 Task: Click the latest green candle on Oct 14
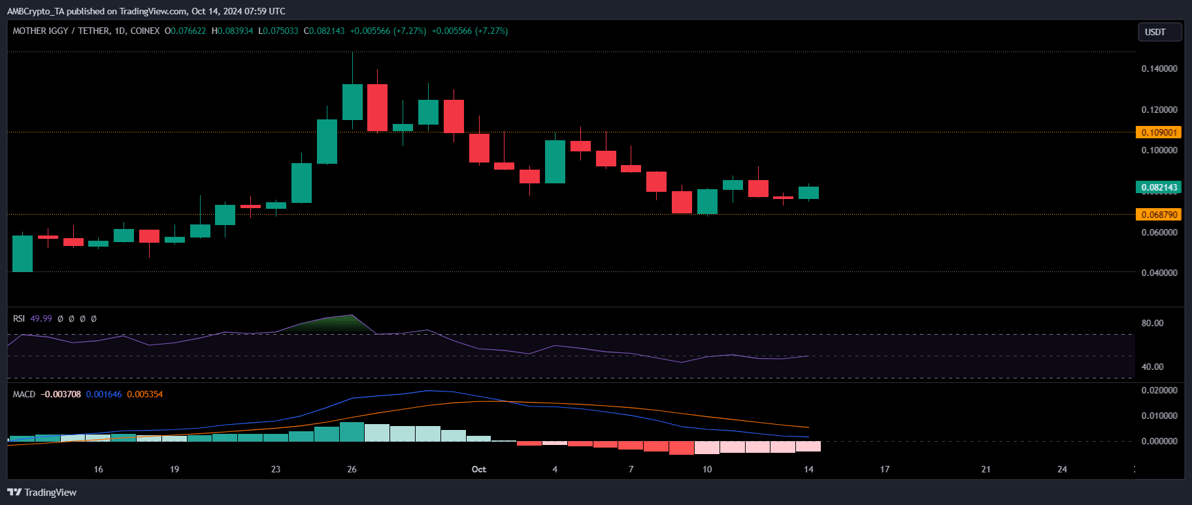click(808, 192)
